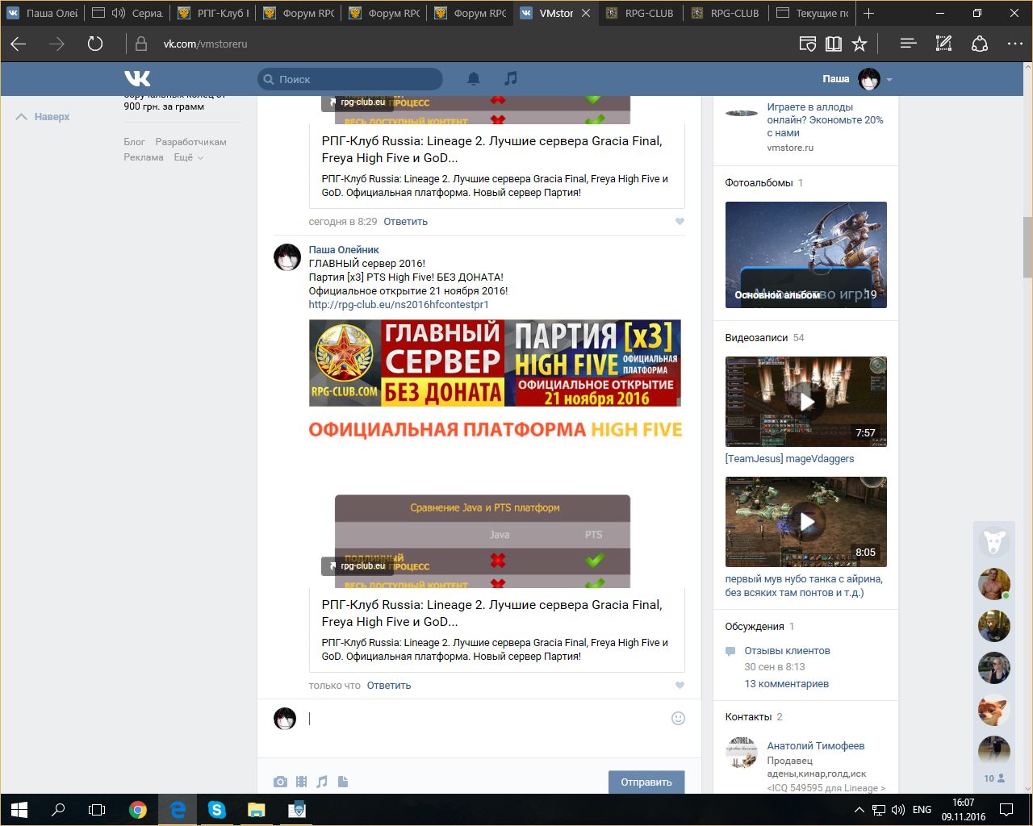Attach a video using film icon
This screenshot has height=826, width=1033.
301,782
